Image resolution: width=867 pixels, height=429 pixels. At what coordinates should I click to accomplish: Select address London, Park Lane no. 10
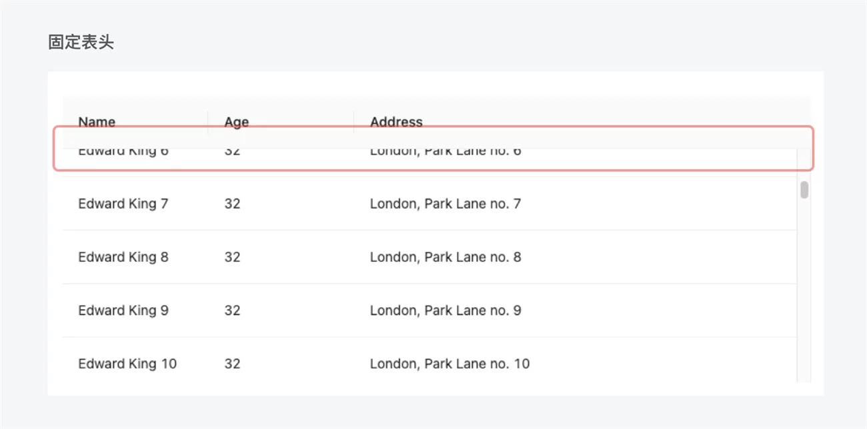[x=450, y=364]
